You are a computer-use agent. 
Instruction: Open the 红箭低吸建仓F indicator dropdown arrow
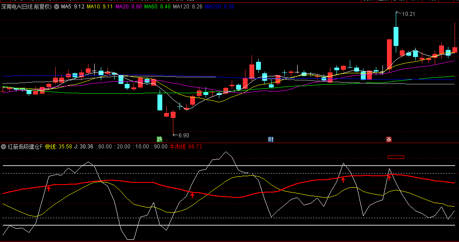pyautogui.click(x=4, y=147)
